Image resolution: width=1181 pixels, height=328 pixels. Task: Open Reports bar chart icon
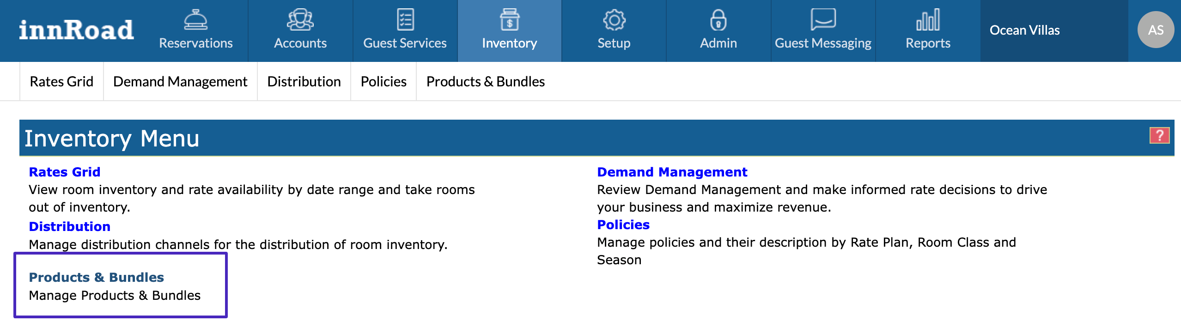[928, 20]
